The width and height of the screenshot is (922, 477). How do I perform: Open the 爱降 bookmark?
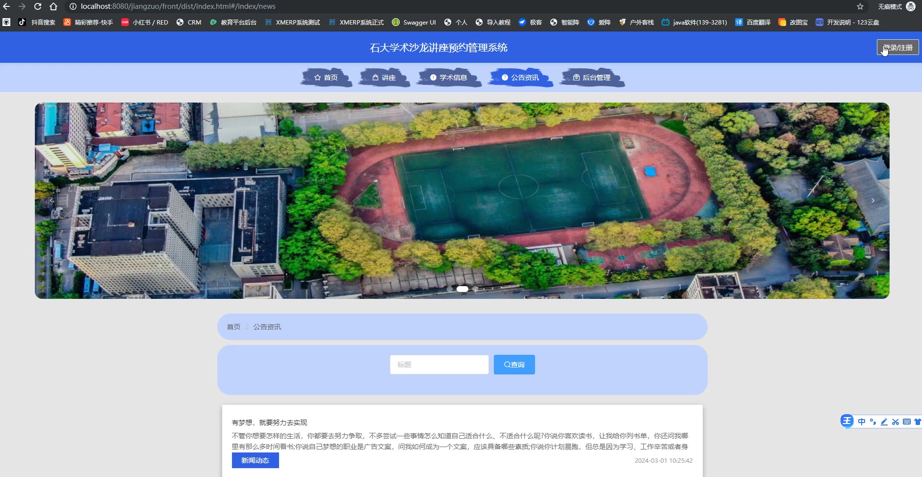click(599, 22)
